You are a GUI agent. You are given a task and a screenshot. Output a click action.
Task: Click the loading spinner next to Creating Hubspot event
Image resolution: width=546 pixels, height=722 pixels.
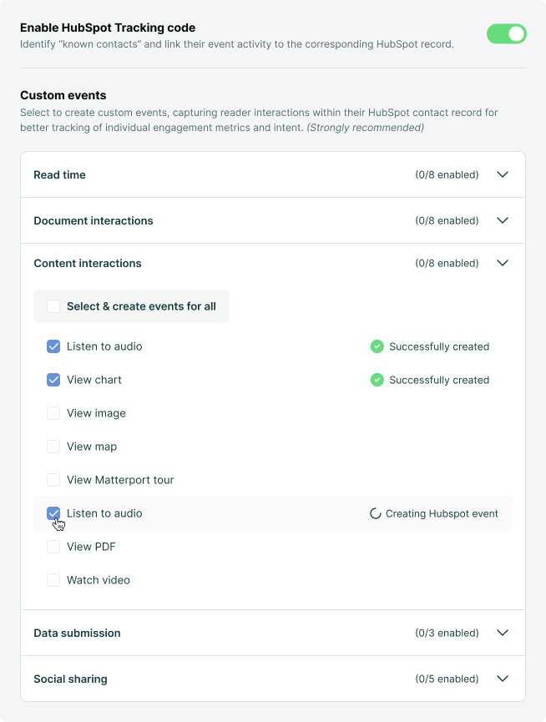point(376,513)
